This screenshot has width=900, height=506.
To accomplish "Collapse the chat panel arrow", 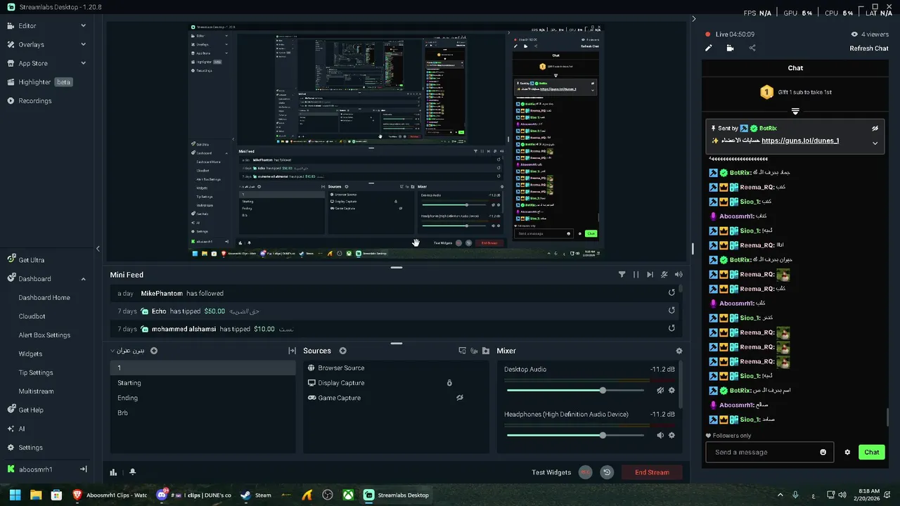I will tap(694, 19).
